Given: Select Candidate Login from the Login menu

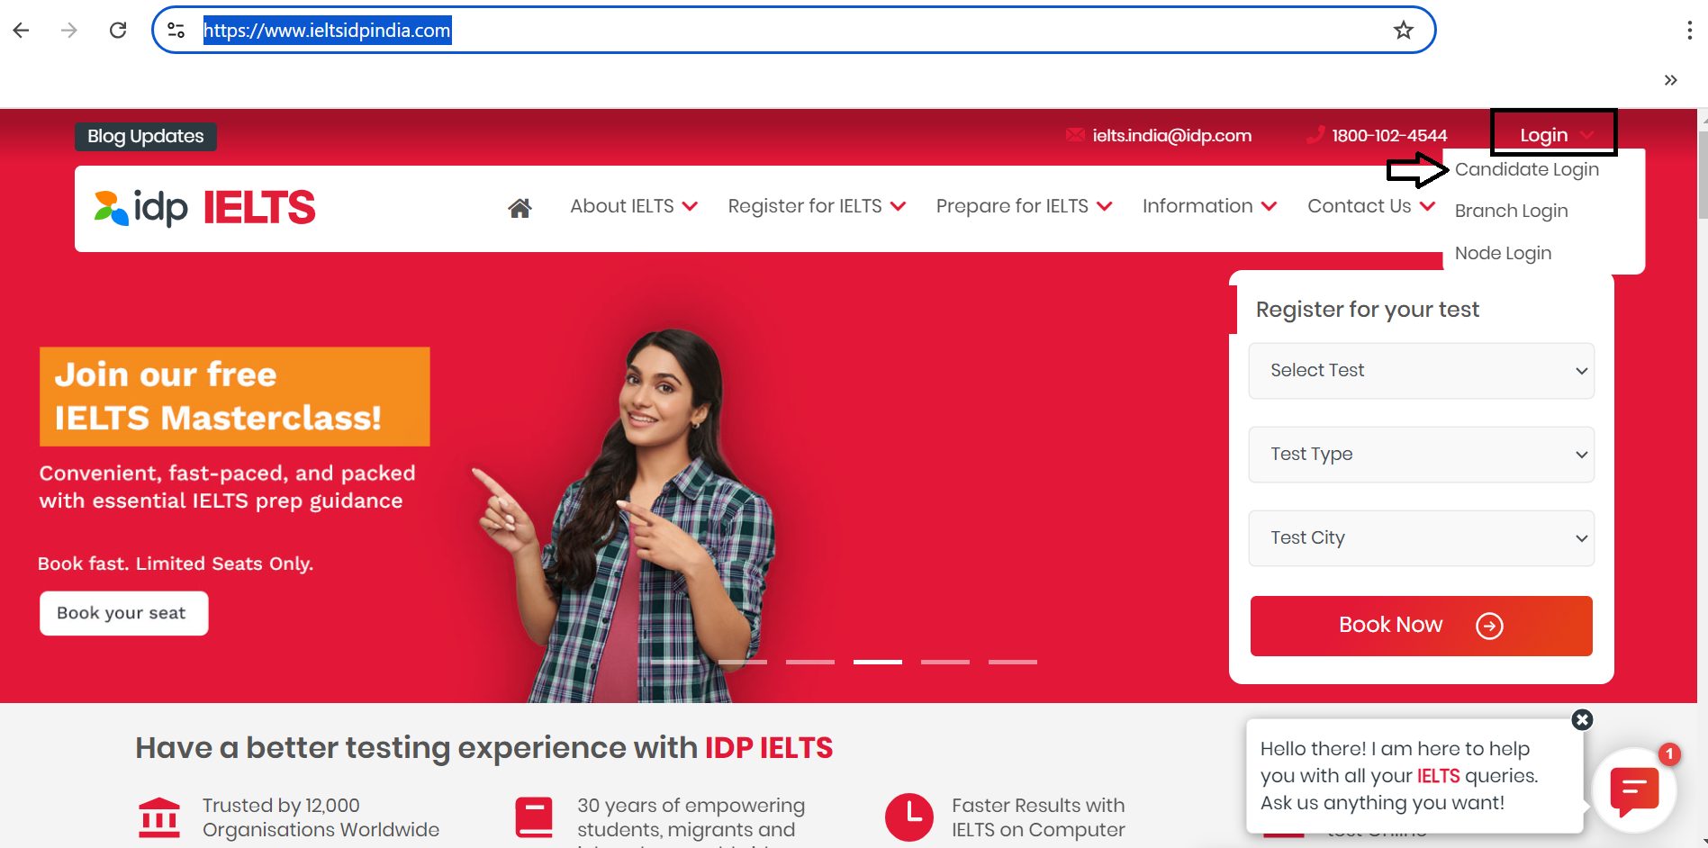Looking at the screenshot, I should tap(1526, 168).
